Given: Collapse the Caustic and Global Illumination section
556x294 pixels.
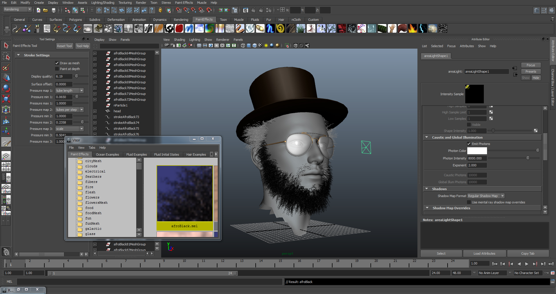Looking at the screenshot, I should pyautogui.click(x=427, y=137).
